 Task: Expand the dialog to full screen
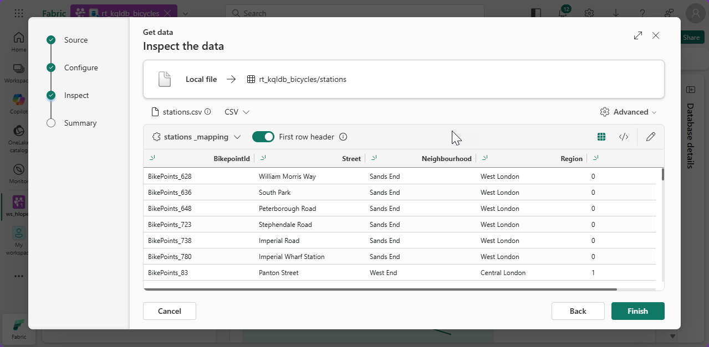click(x=638, y=35)
